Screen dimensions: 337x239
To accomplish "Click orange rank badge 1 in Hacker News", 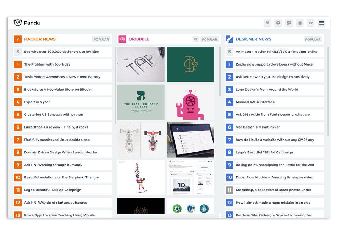I will coord(18,64).
